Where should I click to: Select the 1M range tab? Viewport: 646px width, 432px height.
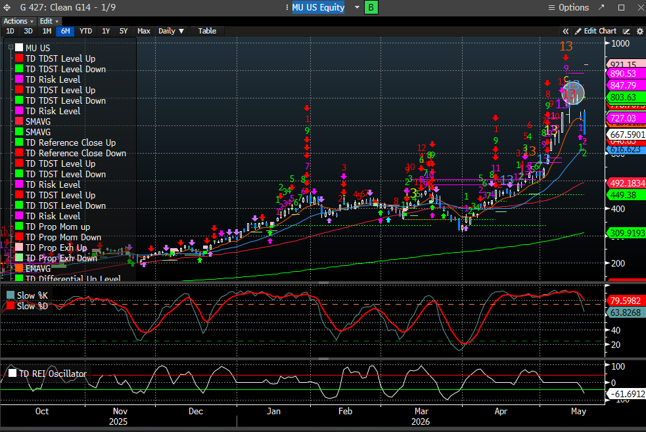pyautogui.click(x=47, y=32)
